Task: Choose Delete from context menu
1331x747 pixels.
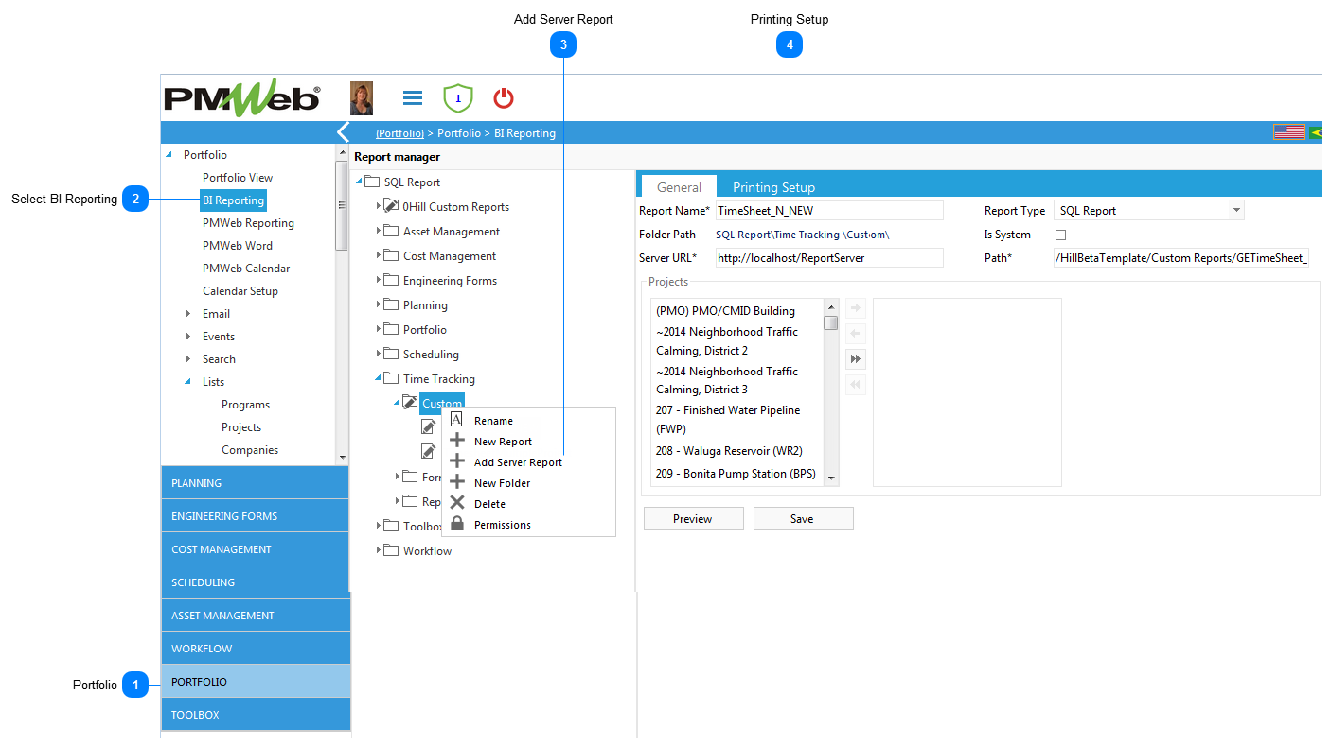Action: pyautogui.click(x=489, y=504)
